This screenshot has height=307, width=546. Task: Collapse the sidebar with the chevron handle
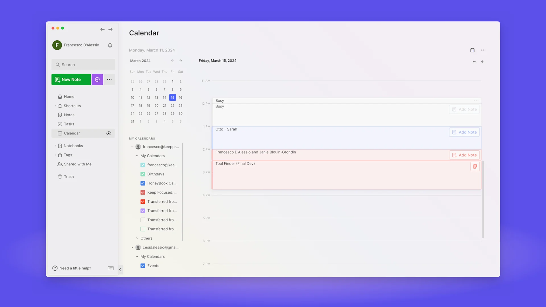tap(120, 270)
